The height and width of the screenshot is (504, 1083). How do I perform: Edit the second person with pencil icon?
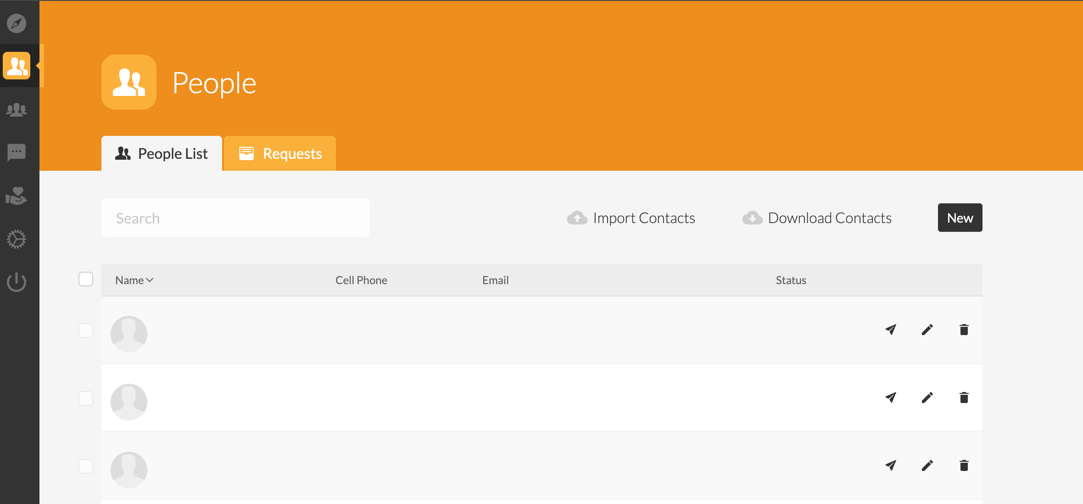coord(927,398)
